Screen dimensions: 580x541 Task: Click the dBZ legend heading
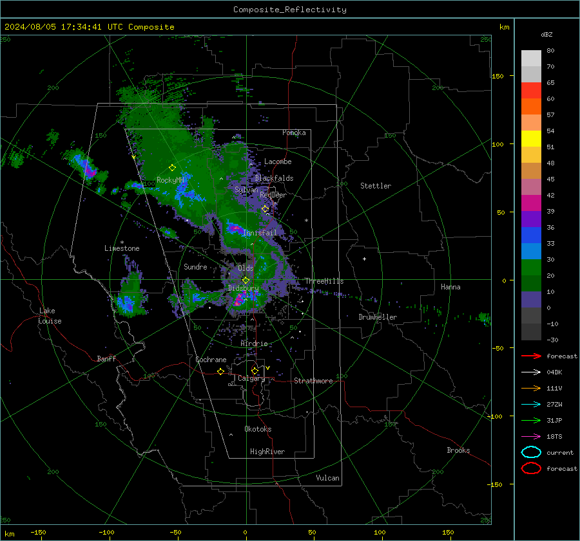546,35
